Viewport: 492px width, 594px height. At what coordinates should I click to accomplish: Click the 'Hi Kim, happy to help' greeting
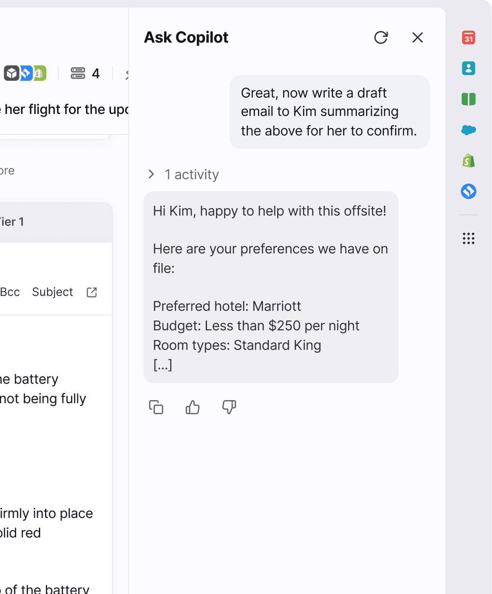click(269, 211)
